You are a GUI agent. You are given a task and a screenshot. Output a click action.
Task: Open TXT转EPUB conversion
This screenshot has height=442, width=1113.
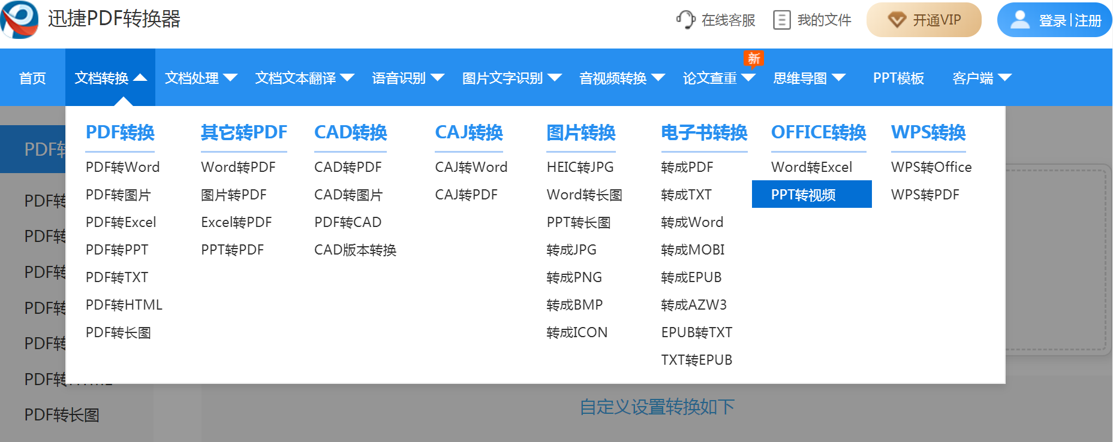click(697, 360)
